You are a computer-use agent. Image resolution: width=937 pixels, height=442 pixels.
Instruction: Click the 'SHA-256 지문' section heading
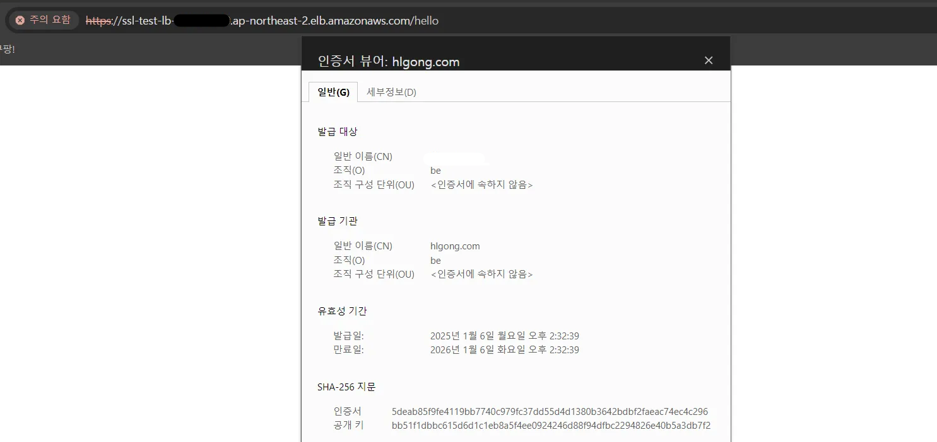[x=346, y=387]
